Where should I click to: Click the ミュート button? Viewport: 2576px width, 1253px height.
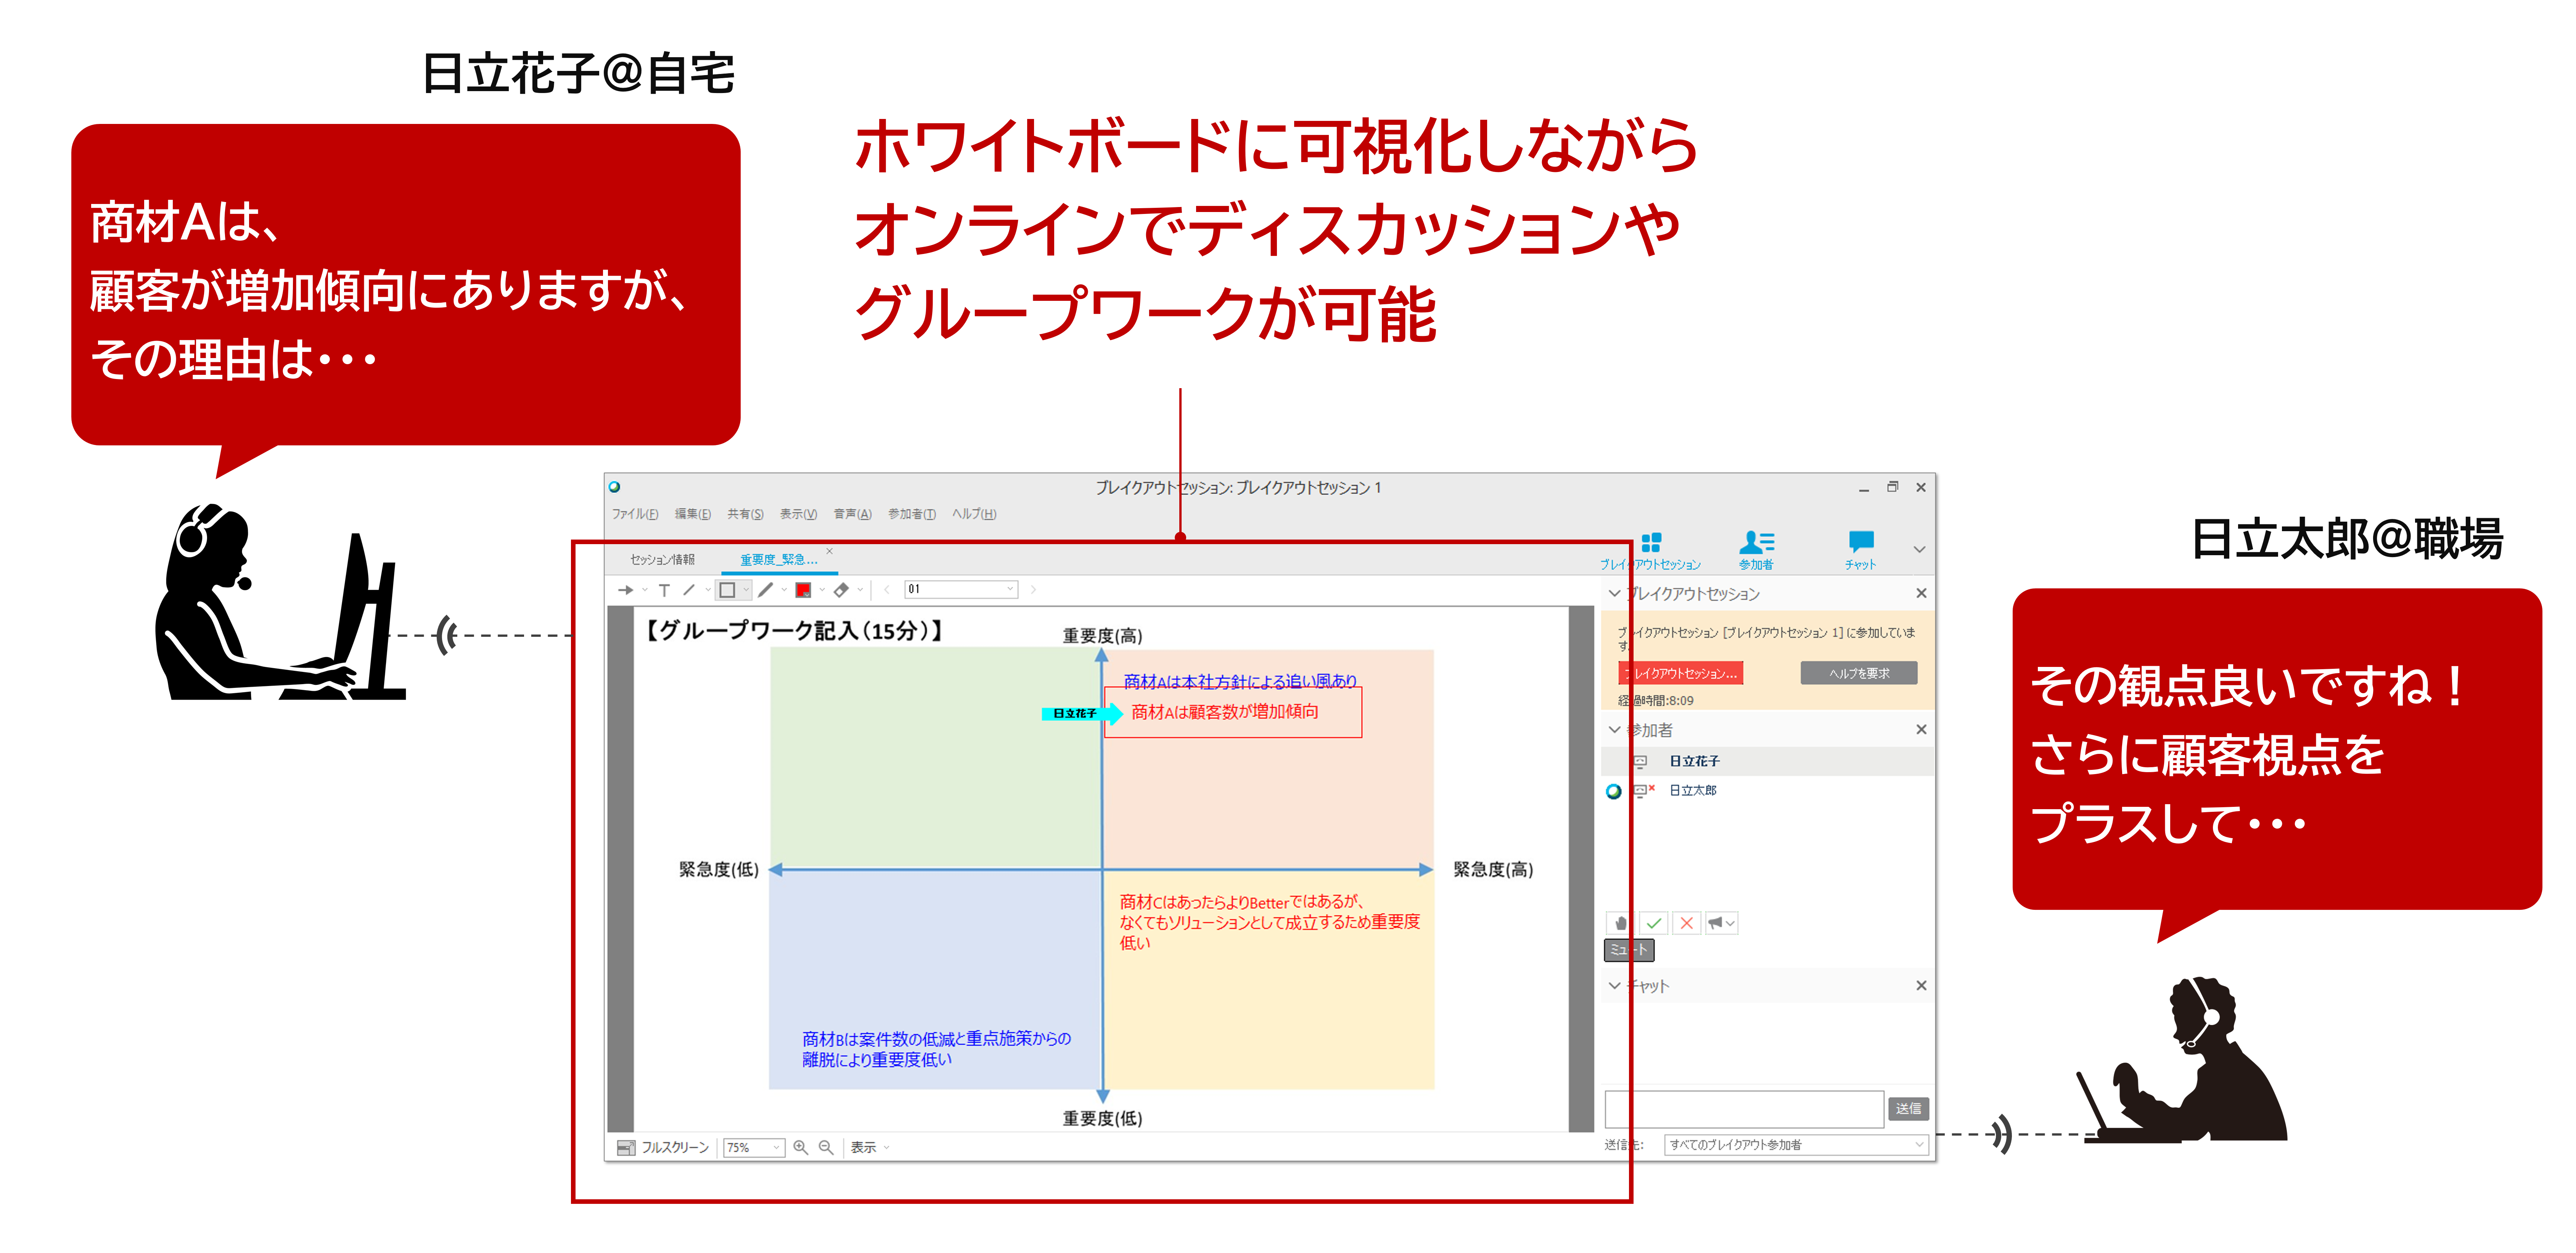[x=1629, y=950]
